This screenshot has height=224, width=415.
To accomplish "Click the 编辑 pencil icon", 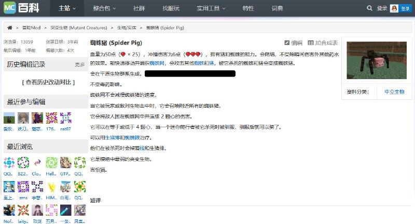I will pos(287,43).
